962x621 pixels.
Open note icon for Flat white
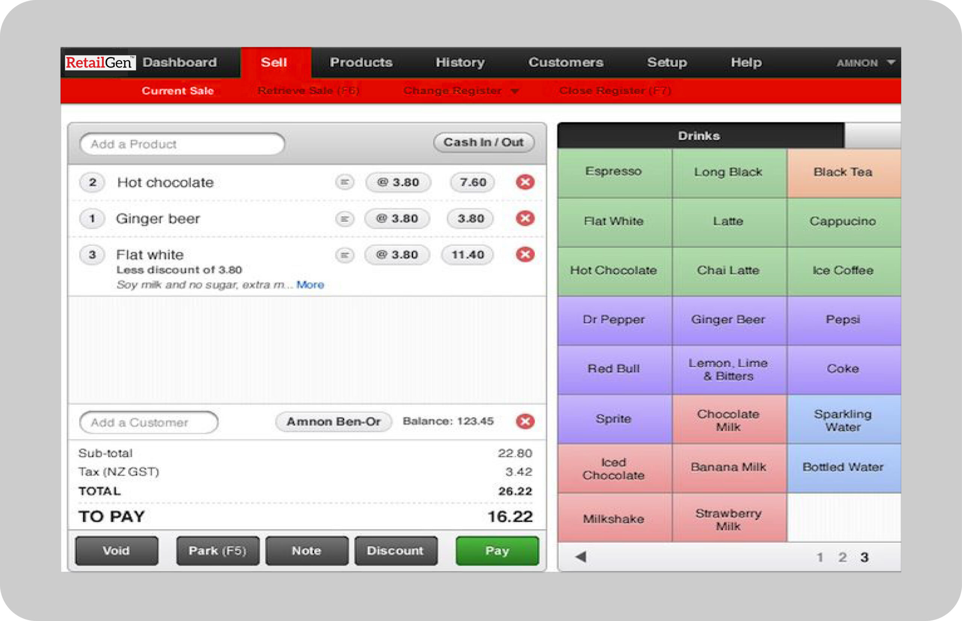tap(345, 255)
